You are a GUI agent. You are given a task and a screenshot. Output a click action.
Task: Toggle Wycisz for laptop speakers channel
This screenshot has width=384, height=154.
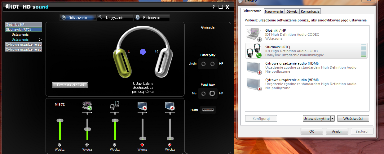click(87, 145)
